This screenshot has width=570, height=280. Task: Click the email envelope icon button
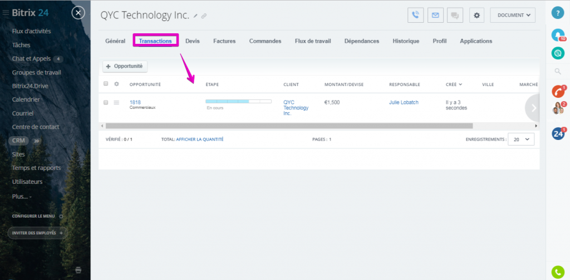435,15
